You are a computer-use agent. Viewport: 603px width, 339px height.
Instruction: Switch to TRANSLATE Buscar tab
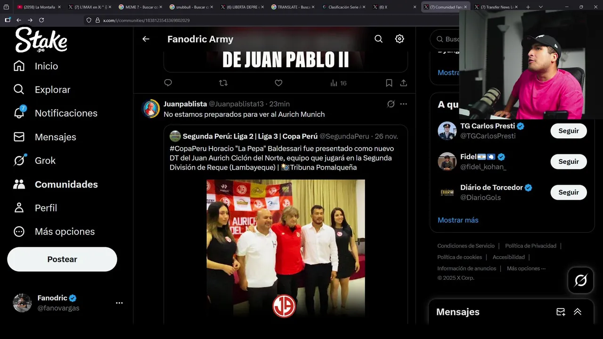(292, 7)
